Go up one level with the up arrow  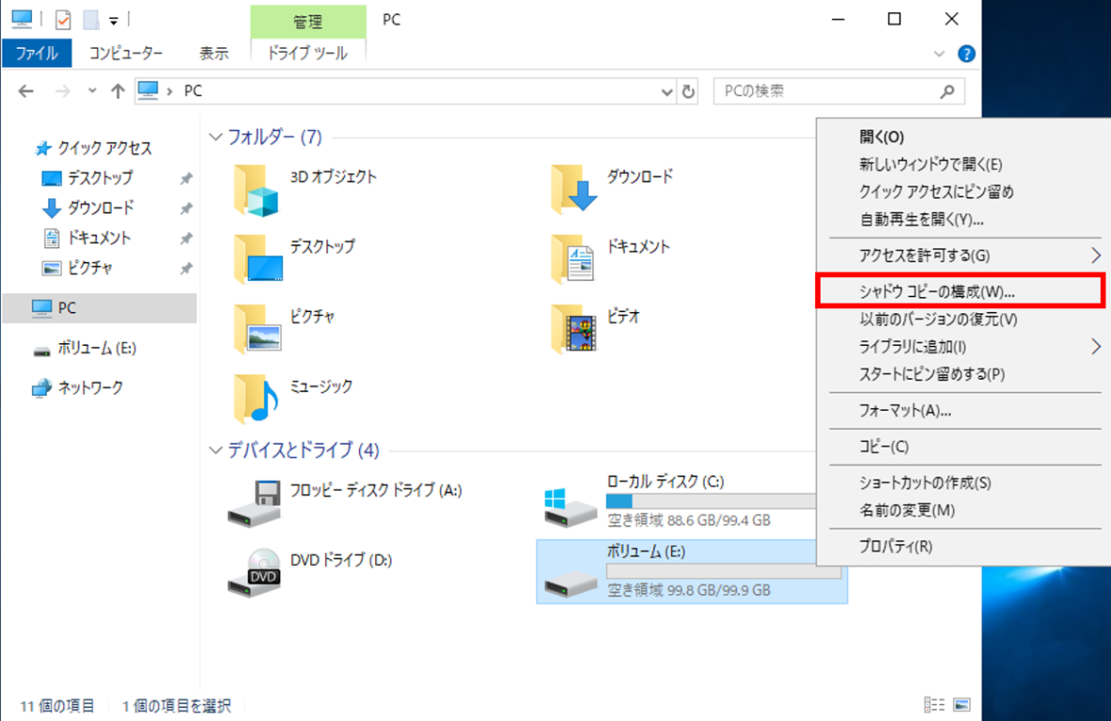[117, 91]
